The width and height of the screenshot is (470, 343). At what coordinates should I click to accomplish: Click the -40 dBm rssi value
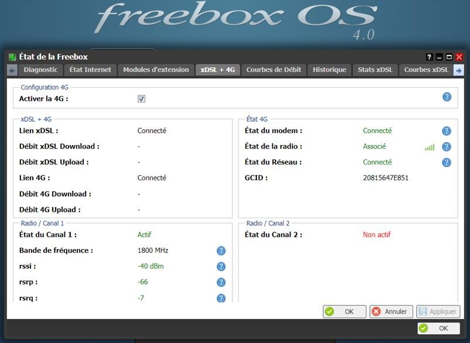(x=150, y=266)
